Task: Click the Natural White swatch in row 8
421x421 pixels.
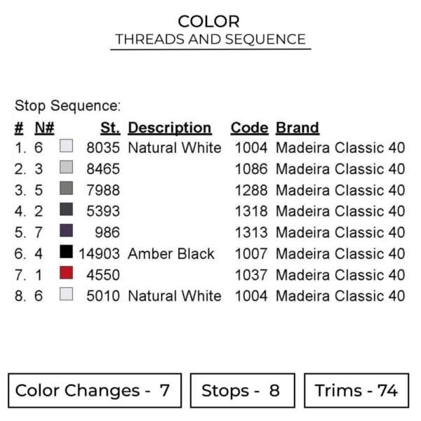Action: 67,295
